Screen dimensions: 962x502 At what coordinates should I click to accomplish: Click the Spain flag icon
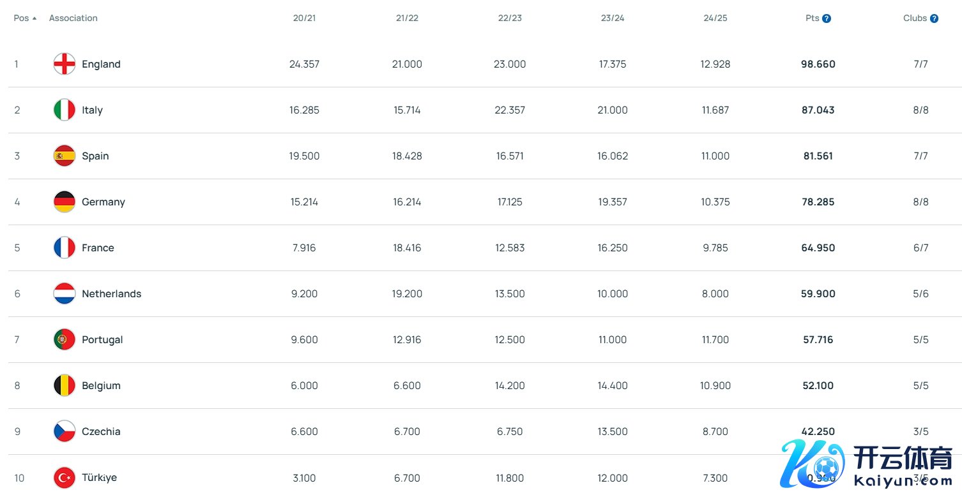[65, 156]
